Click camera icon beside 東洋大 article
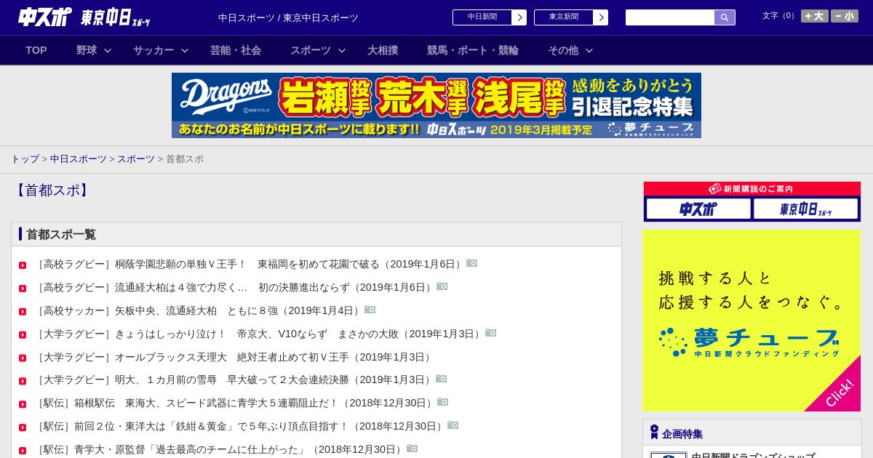This screenshot has width=873, height=458. (x=453, y=425)
